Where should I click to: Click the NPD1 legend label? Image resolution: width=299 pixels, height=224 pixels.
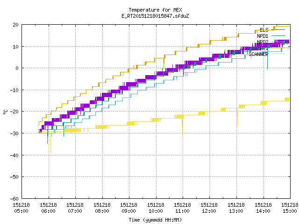[x=263, y=36]
